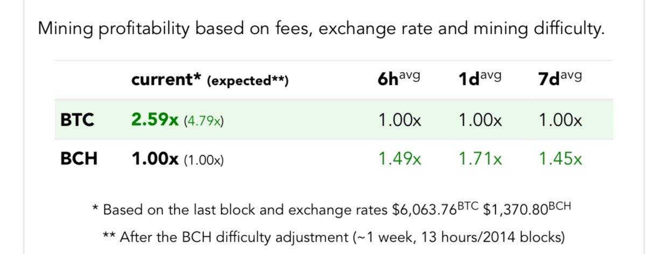
Task: Click BCH current value 1.00x in bold
Action: pyautogui.click(x=155, y=159)
